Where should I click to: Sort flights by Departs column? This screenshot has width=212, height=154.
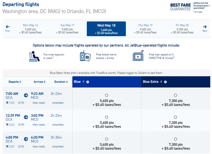(x=15, y=82)
